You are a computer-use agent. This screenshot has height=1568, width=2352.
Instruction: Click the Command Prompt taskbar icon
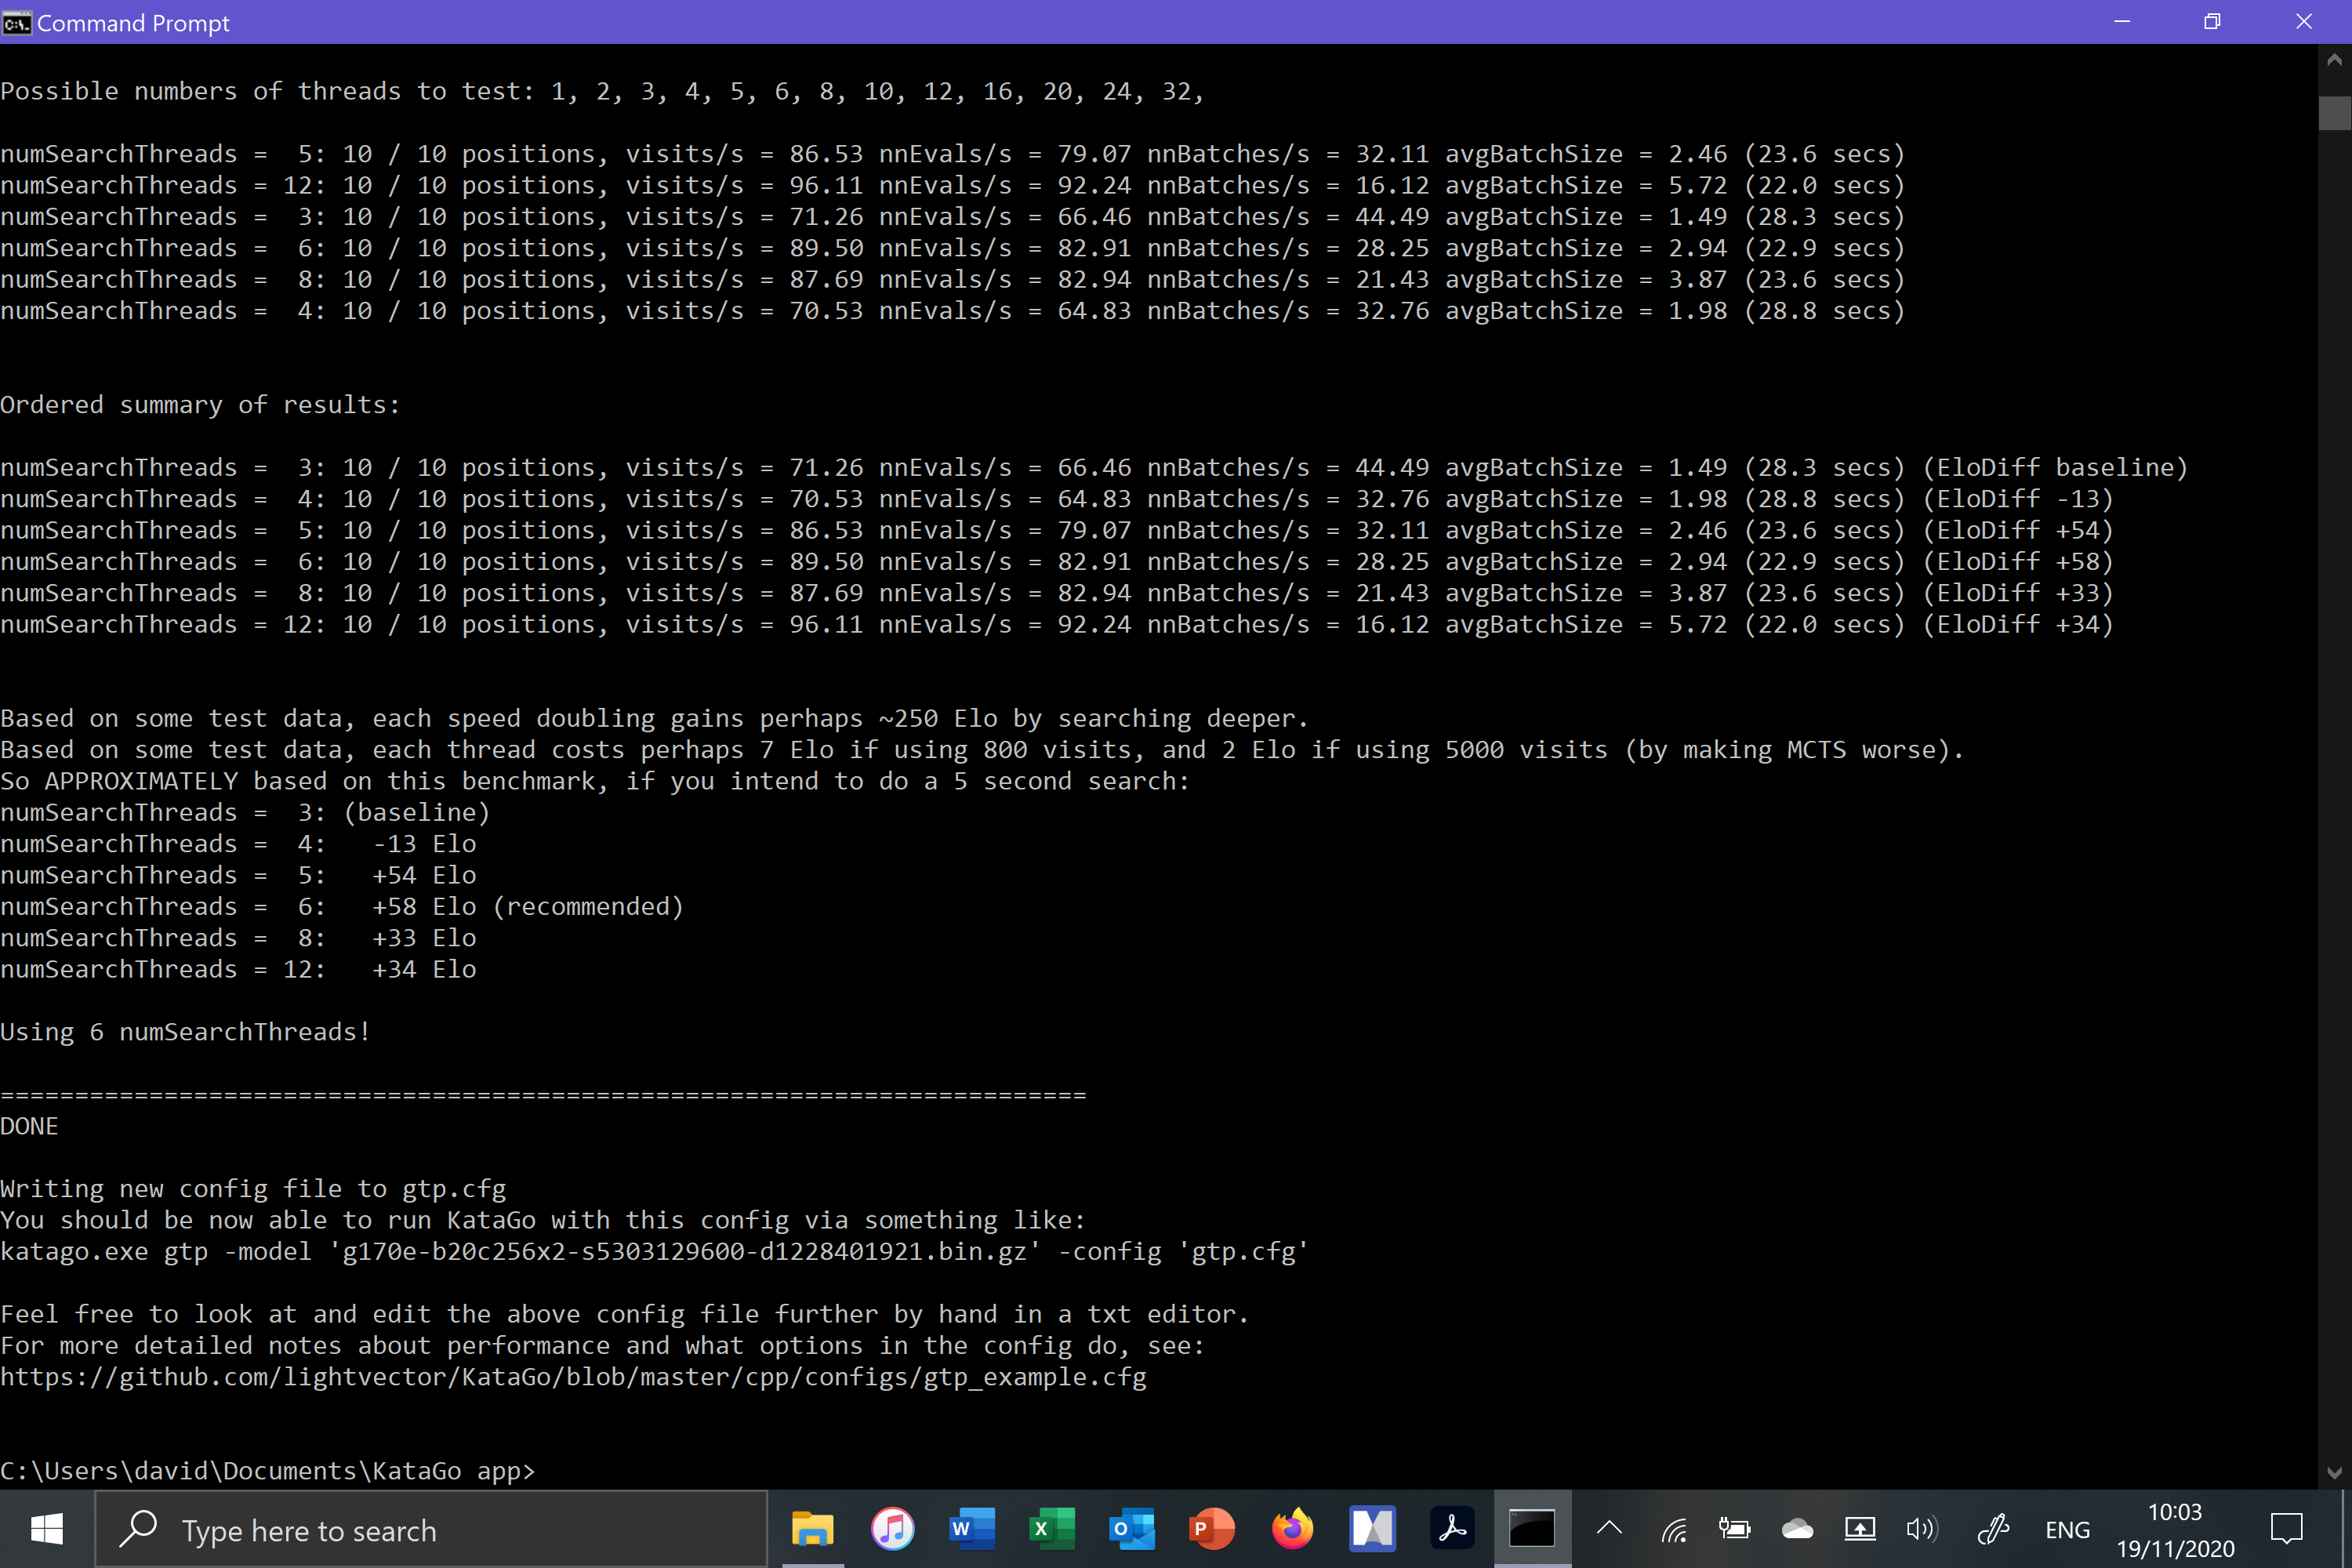[x=1532, y=1529]
